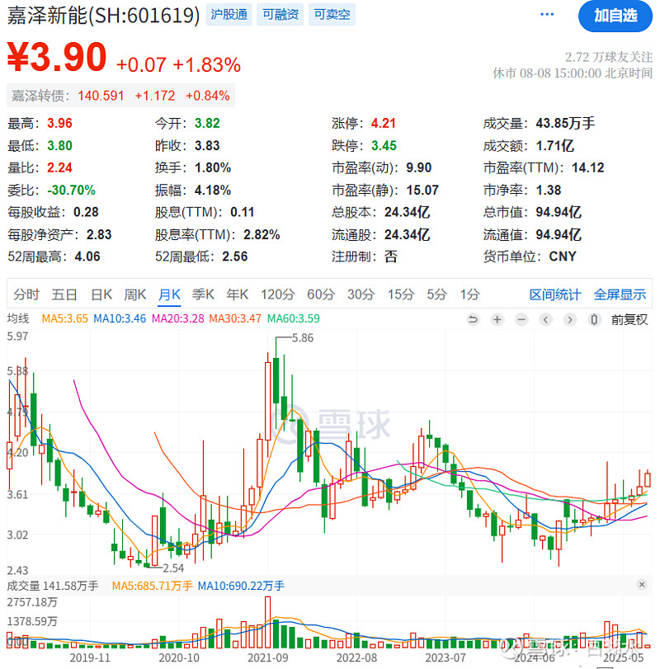660x669 pixels.
Task: Close the 成交量 volume indicator panel
Action: 642,585
